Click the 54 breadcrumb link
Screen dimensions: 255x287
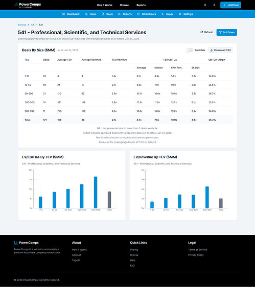[x=32, y=25]
